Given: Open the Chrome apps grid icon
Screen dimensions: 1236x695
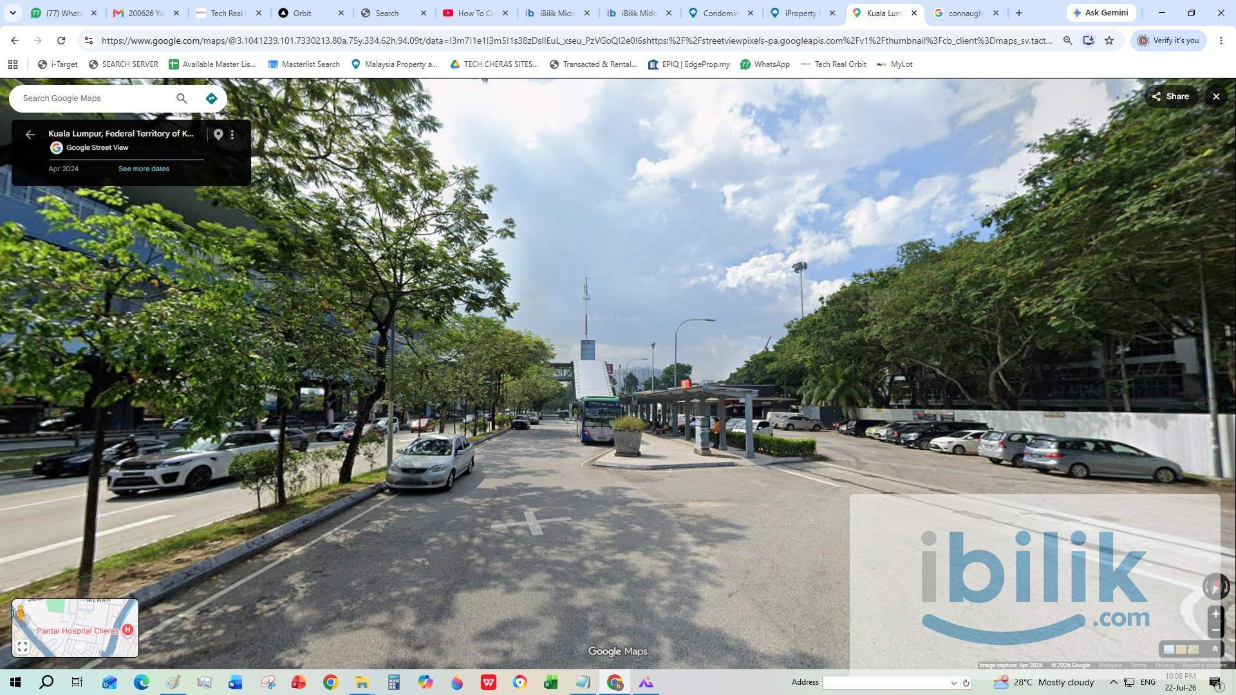Looking at the screenshot, I should point(13,64).
